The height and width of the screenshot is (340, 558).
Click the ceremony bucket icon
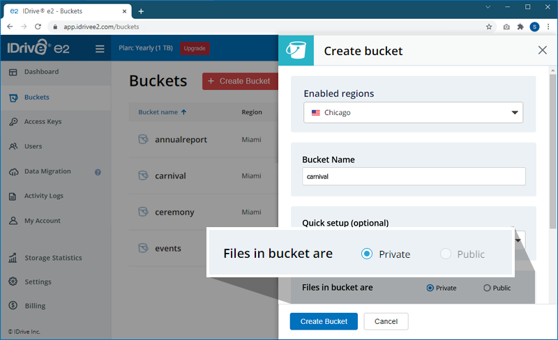[143, 212]
